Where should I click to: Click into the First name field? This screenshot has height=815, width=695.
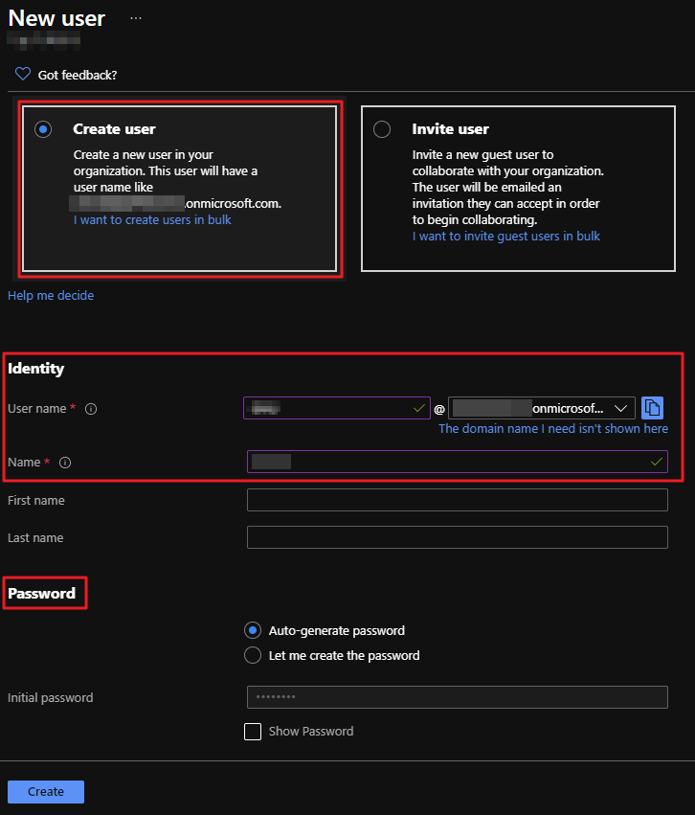(457, 500)
